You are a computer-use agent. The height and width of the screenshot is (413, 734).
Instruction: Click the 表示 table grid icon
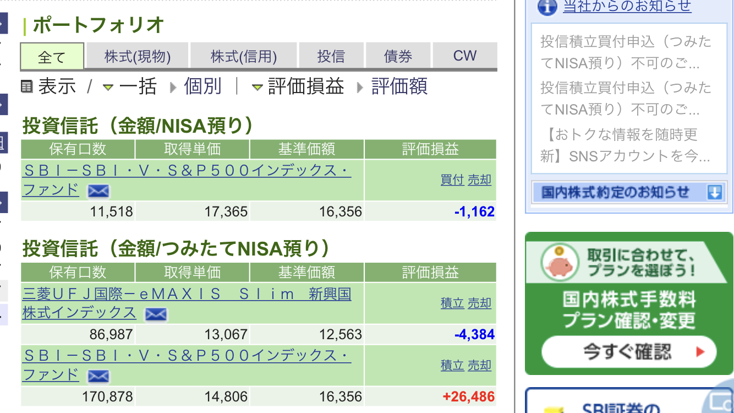[27, 86]
